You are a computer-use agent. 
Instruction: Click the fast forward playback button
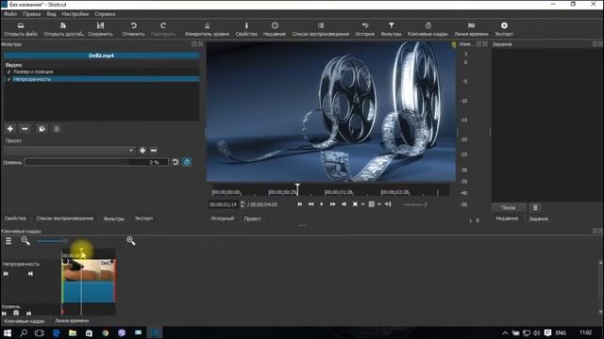pos(333,204)
